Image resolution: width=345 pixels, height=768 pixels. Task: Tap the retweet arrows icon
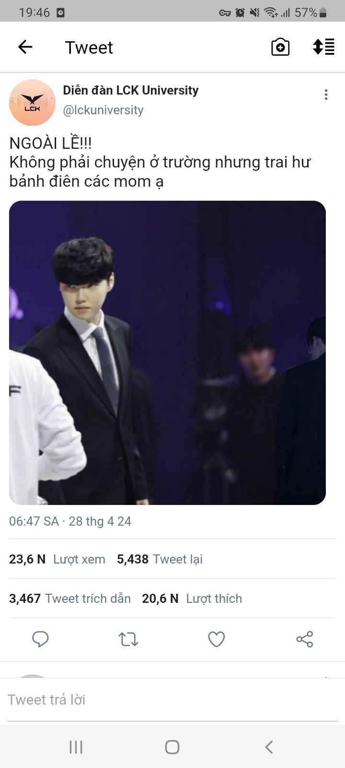128,639
